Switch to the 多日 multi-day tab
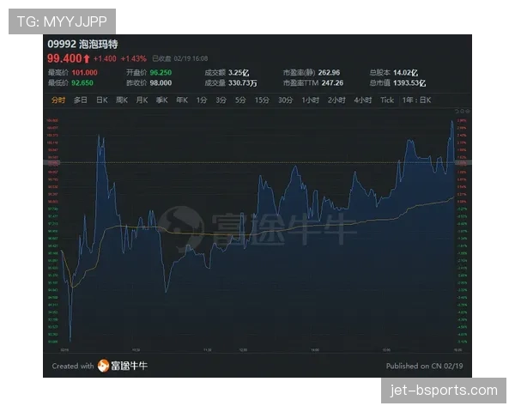This screenshot has height=412, width=515. pyautogui.click(x=81, y=100)
